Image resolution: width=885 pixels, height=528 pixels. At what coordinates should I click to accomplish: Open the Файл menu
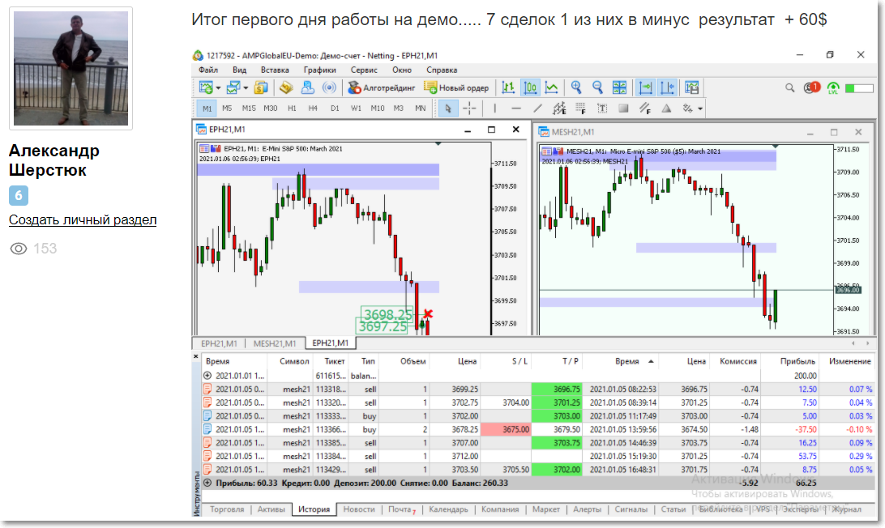[x=208, y=70]
